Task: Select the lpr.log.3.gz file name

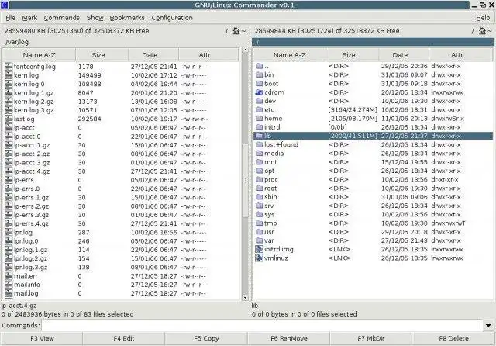Action: 31,268
